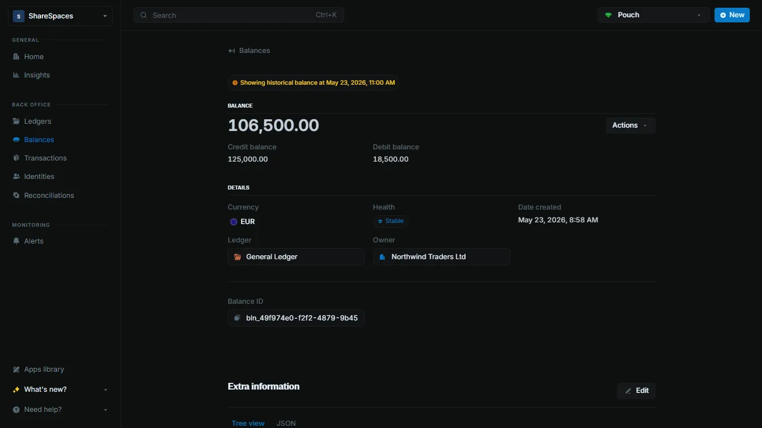Open the ShareSpaces workspace dropdown
This screenshot has height=428, width=762.
(60, 16)
